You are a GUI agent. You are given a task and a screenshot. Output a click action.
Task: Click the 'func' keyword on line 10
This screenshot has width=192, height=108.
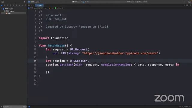42,46
